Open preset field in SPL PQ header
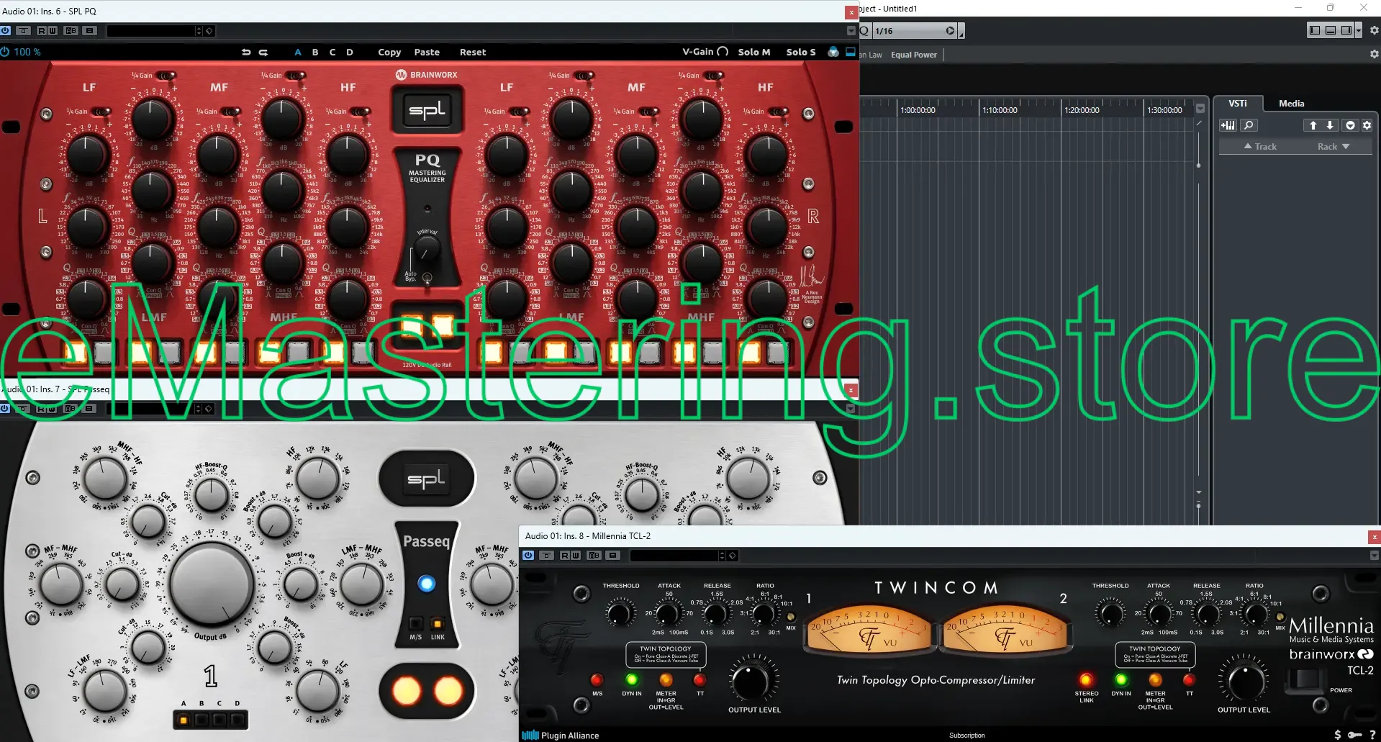Image resolution: width=1381 pixels, height=742 pixels. [x=150, y=31]
